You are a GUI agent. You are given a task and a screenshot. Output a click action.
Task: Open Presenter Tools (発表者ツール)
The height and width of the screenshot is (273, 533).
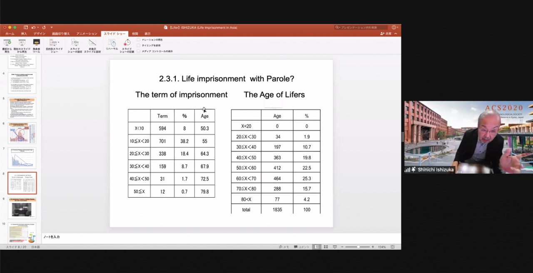pos(36,45)
